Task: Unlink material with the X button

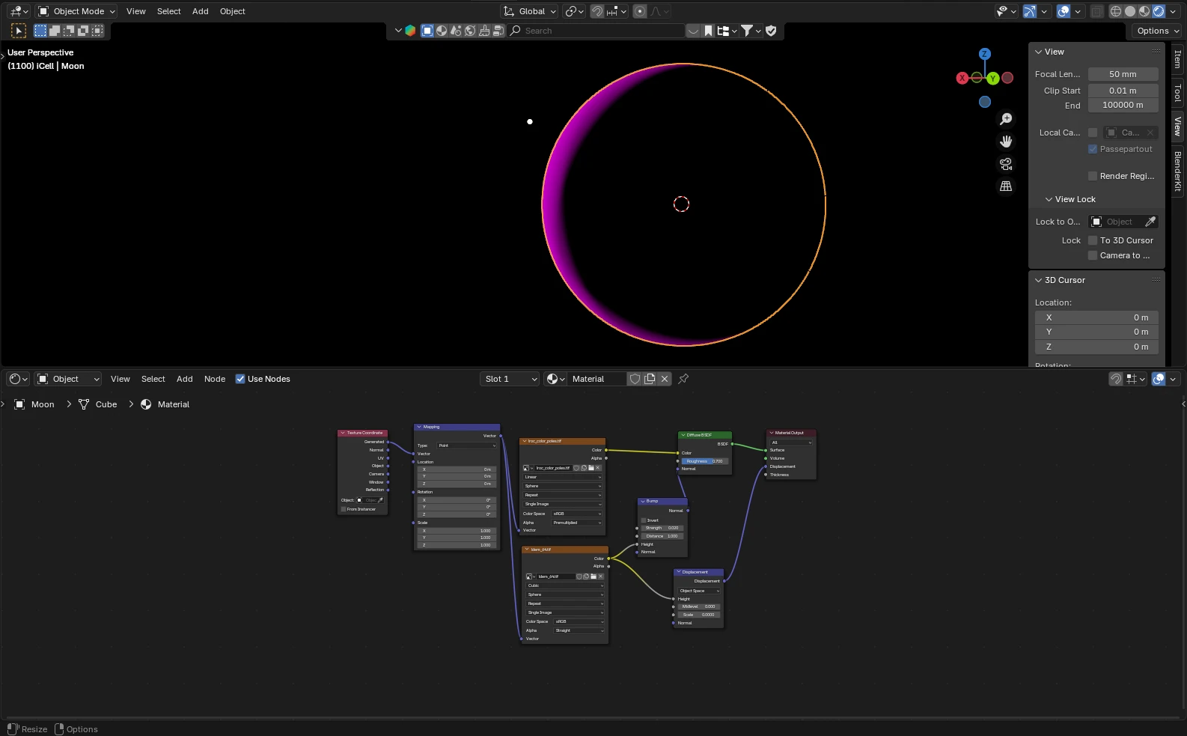Action: (665, 379)
